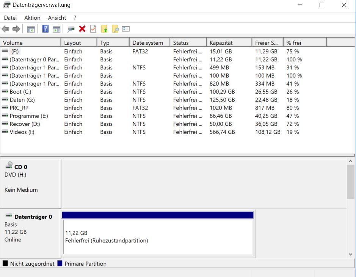Click the red X delete icon
Image resolution: width=356 pixels, height=277 pixels.
[x=82, y=29]
